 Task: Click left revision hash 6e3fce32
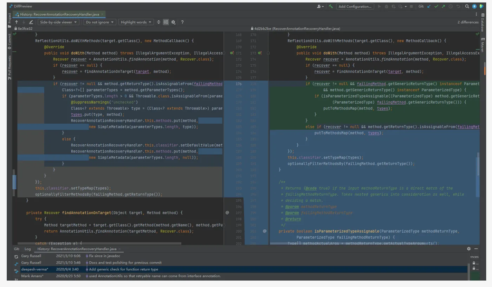click(x=25, y=28)
